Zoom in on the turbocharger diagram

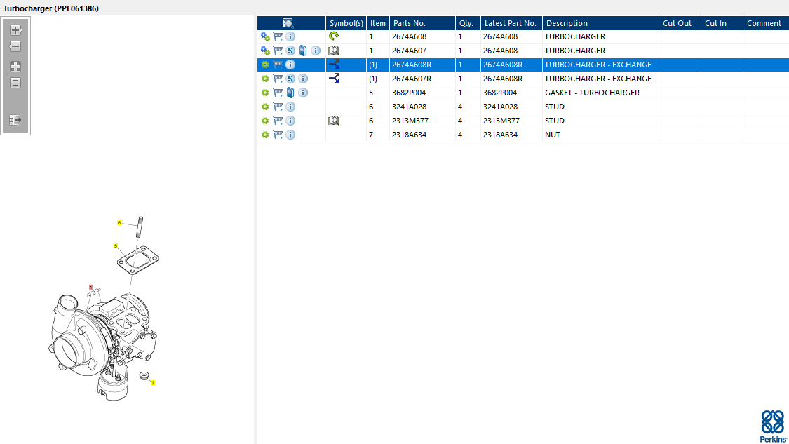click(x=15, y=30)
